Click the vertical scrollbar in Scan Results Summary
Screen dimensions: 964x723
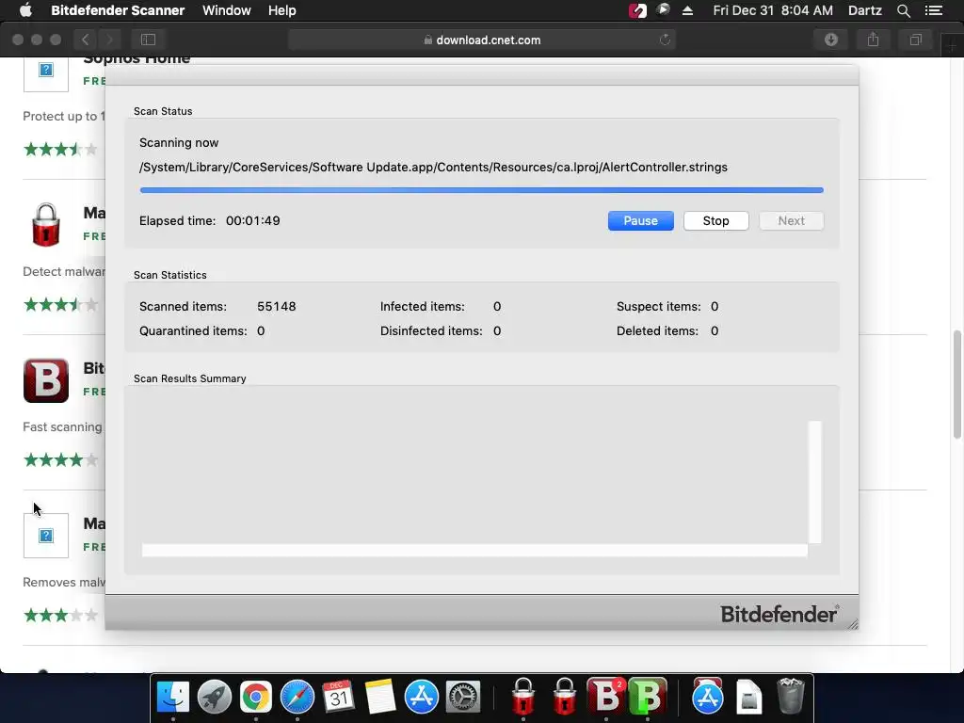click(x=814, y=482)
